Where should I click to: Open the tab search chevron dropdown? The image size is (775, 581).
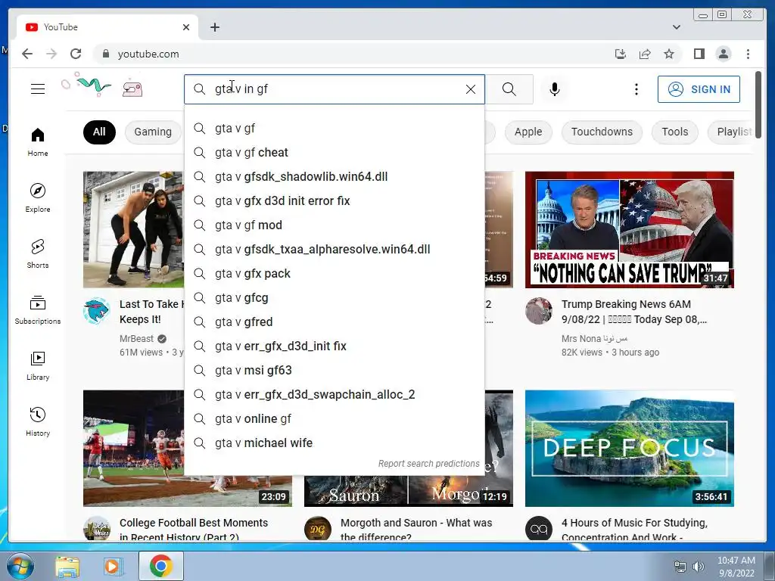(x=676, y=27)
